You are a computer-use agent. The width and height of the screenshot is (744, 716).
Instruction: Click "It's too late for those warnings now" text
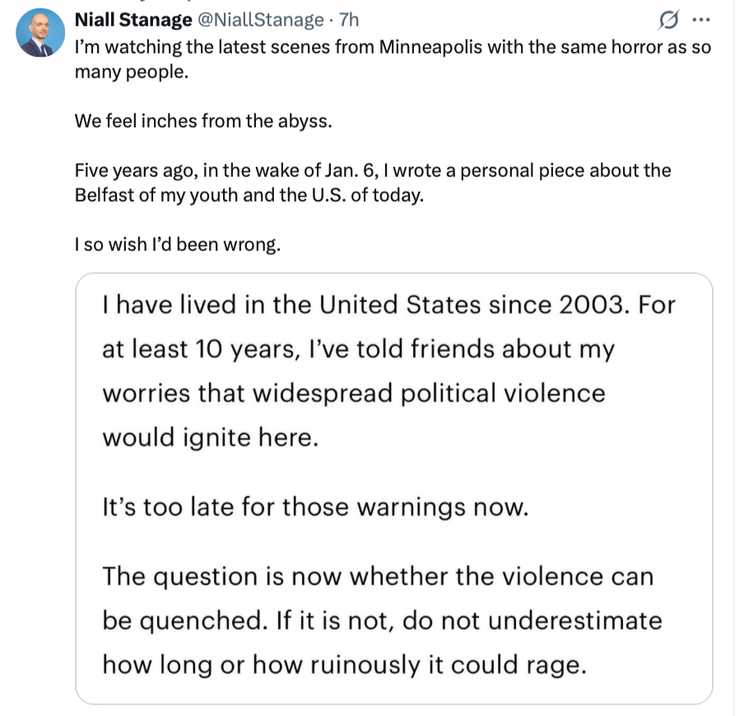tap(314, 507)
